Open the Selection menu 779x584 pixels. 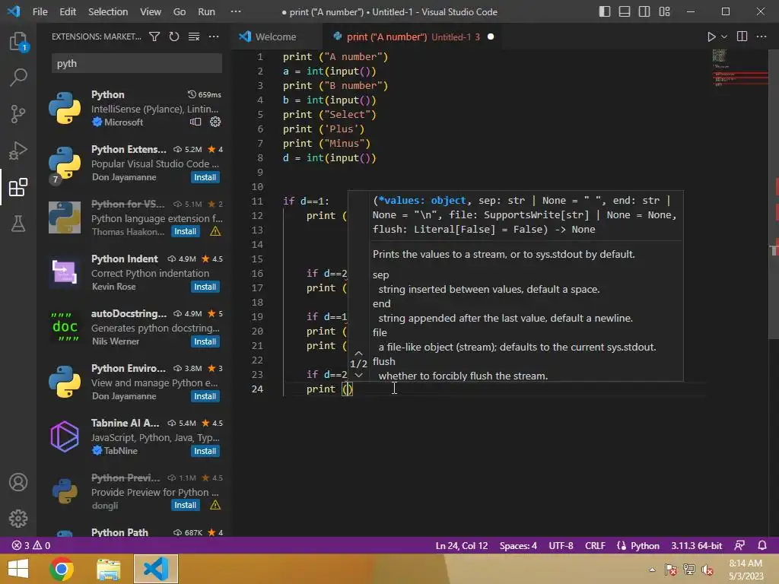(x=108, y=11)
